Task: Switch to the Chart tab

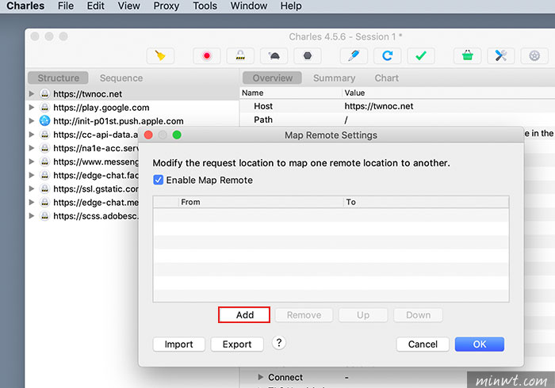Action: click(x=387, y=78)
